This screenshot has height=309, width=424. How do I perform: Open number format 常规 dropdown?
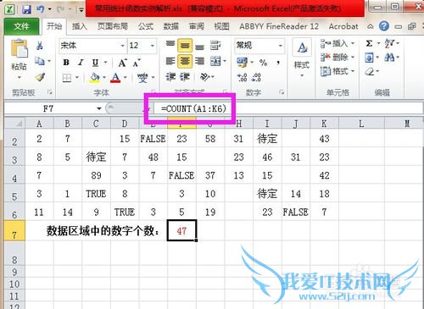coord(280,46)
